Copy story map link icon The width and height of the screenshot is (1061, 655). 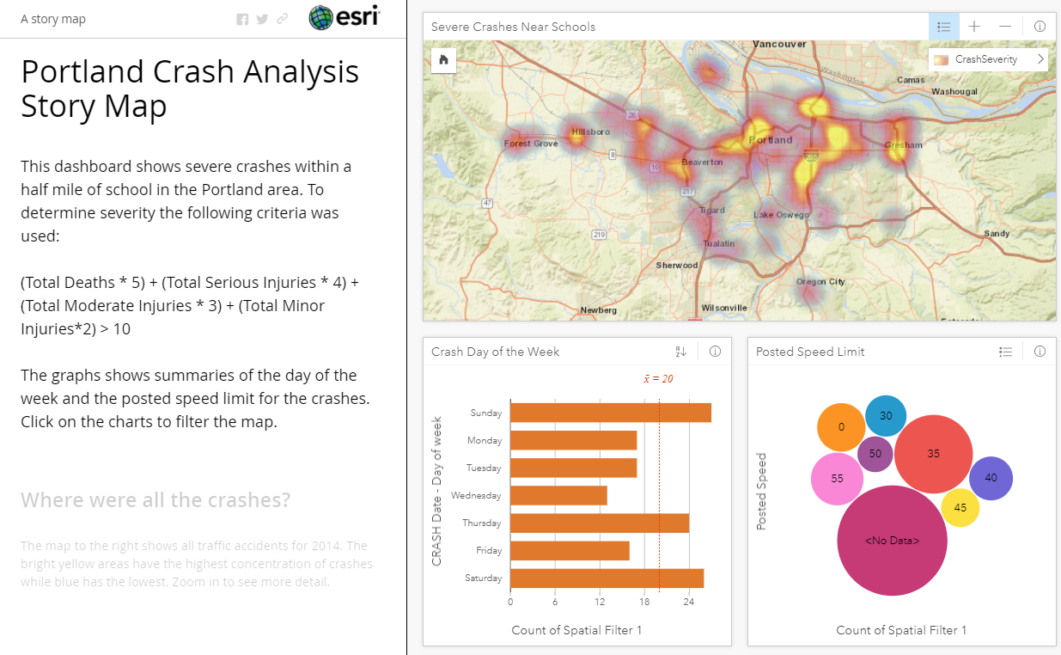click(283, 19)
